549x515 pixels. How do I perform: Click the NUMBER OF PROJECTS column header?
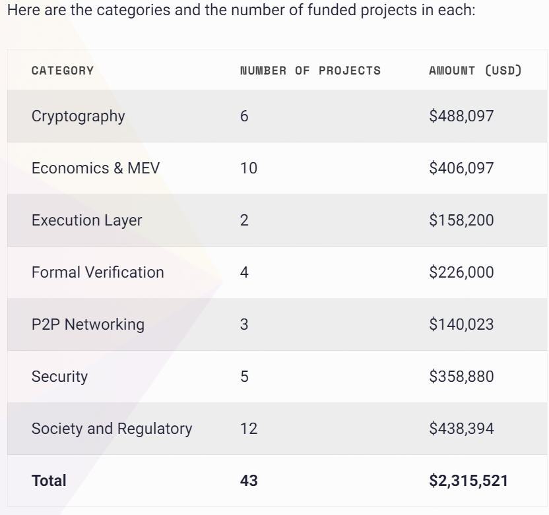310,71
